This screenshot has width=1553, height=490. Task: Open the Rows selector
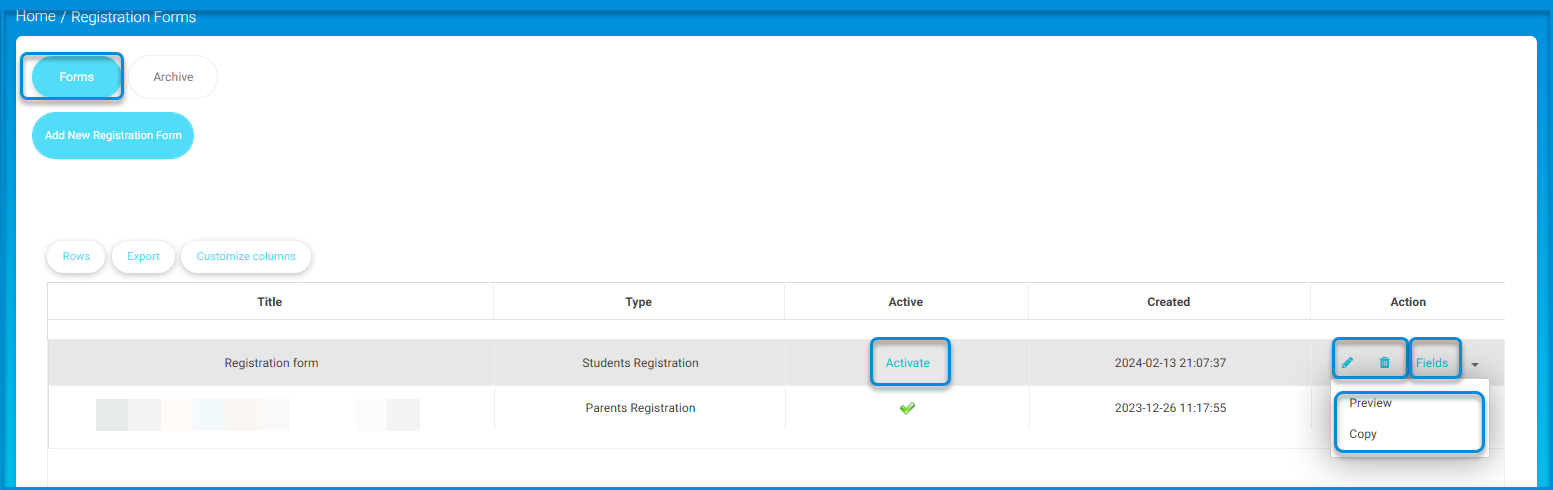point(76,256)
